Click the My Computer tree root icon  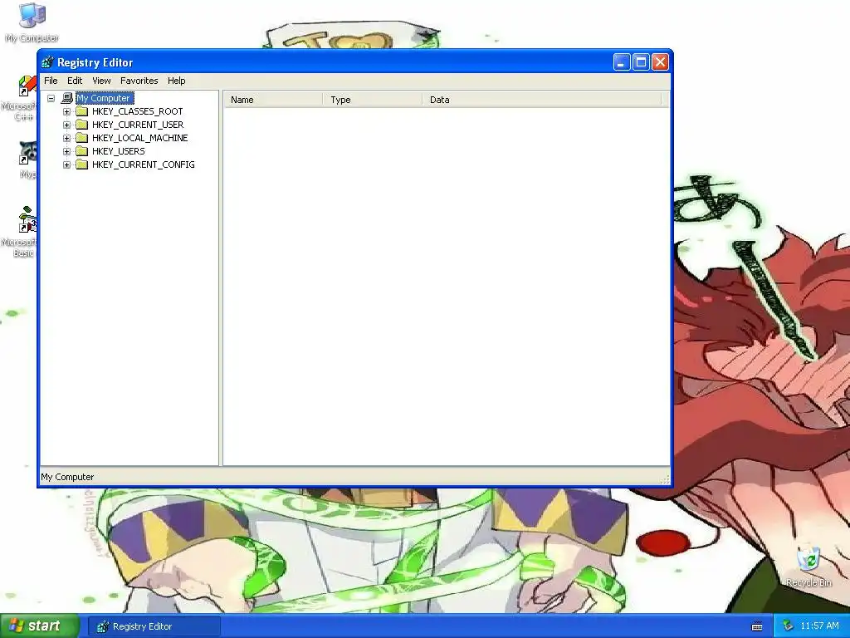click(67, 98)
